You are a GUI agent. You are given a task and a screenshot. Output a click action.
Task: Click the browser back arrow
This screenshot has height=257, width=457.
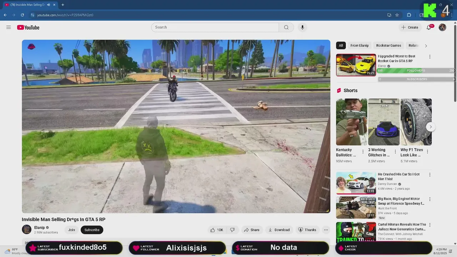[x=5, y=15]
